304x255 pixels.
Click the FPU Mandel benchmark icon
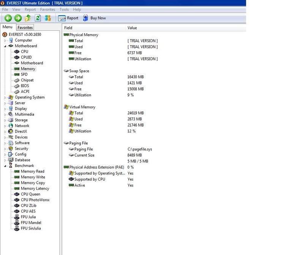pos(17,223)
